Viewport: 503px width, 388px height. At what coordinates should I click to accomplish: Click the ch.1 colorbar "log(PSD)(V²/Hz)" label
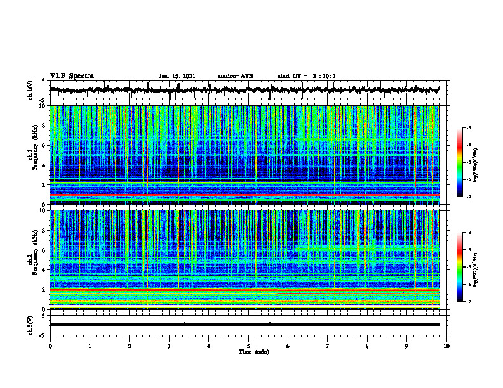(476, 165)
